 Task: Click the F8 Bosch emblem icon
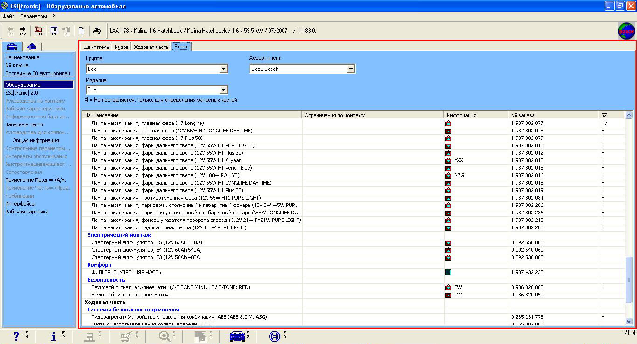(275, 336)
